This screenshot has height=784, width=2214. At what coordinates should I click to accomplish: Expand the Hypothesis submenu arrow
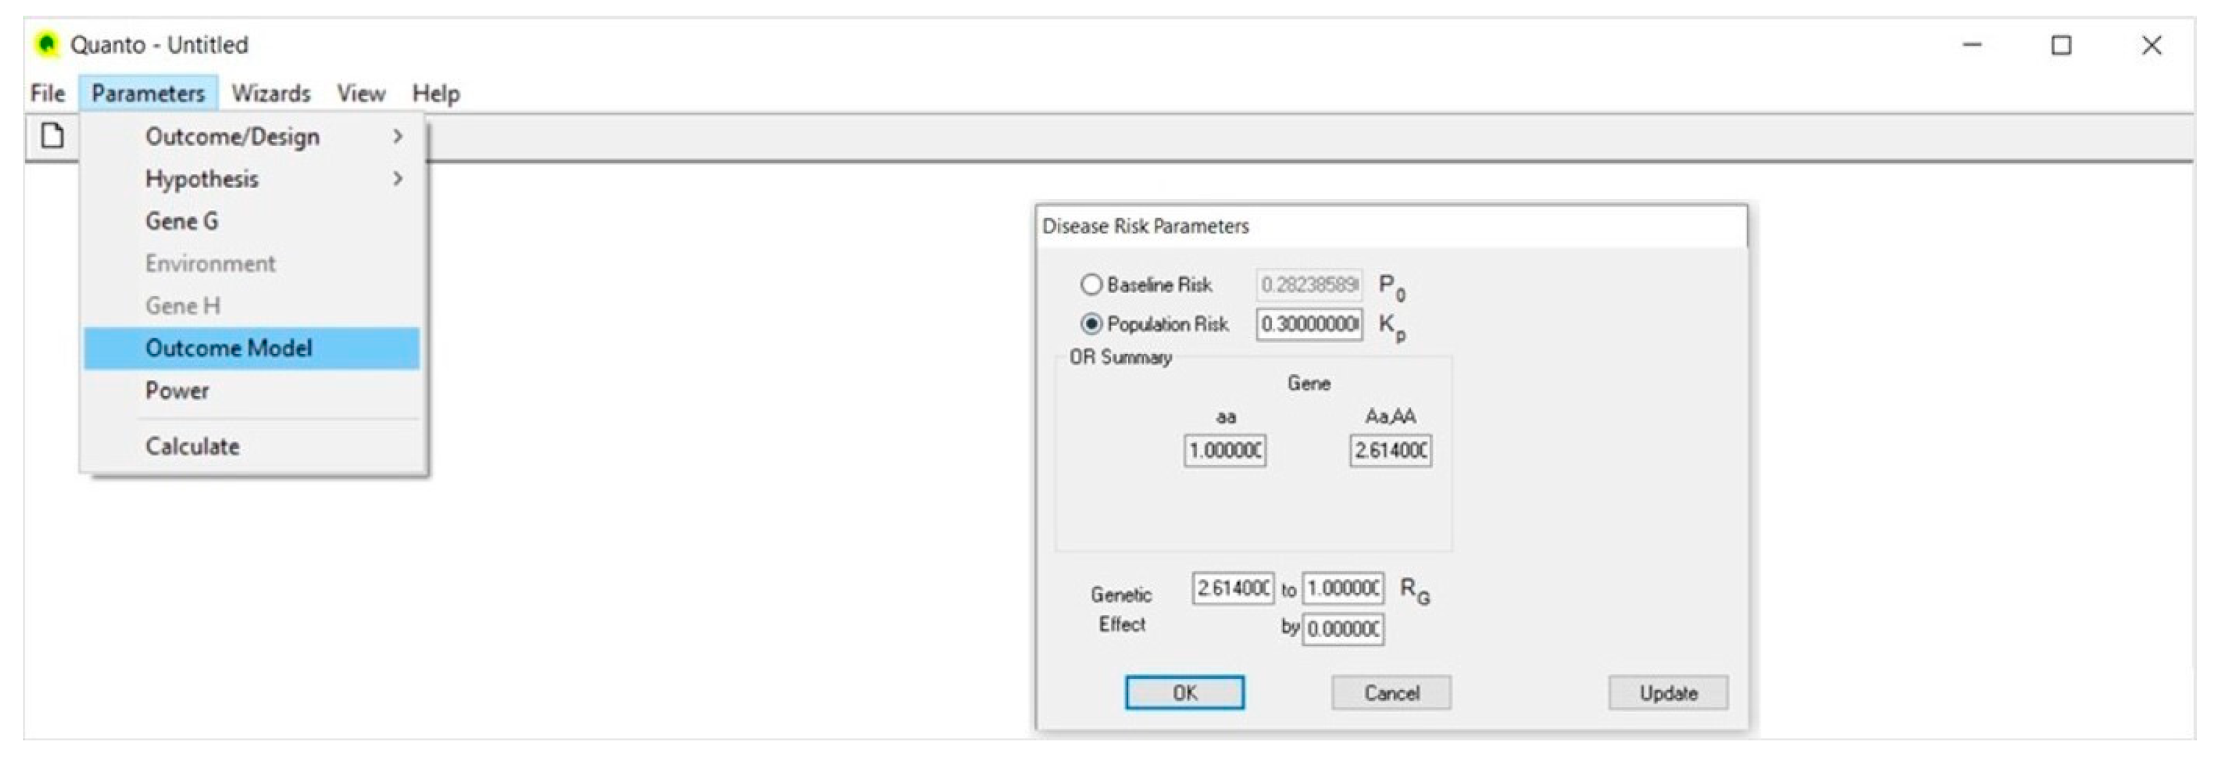397,179
